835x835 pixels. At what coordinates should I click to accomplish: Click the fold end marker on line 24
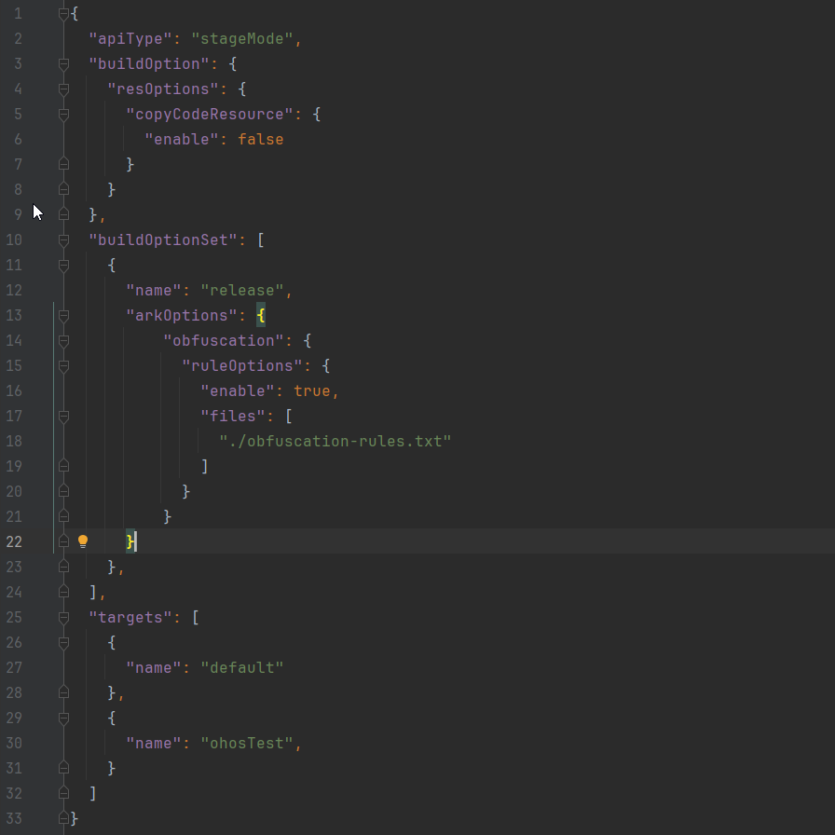[63, 592]
